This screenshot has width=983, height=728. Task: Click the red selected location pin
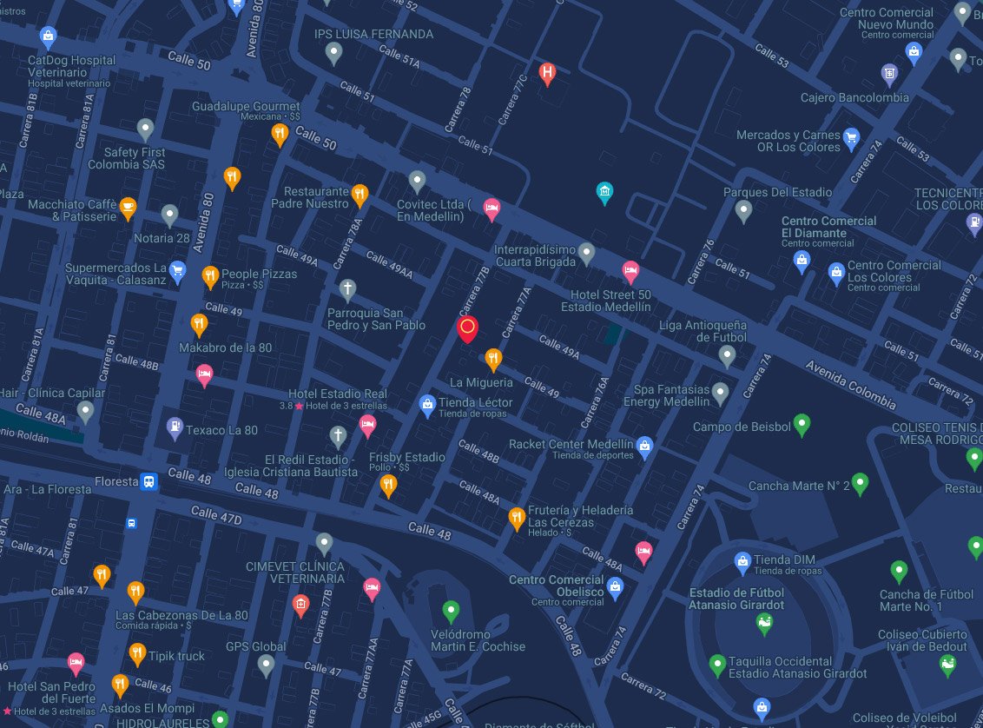click(x=467, y=328)
